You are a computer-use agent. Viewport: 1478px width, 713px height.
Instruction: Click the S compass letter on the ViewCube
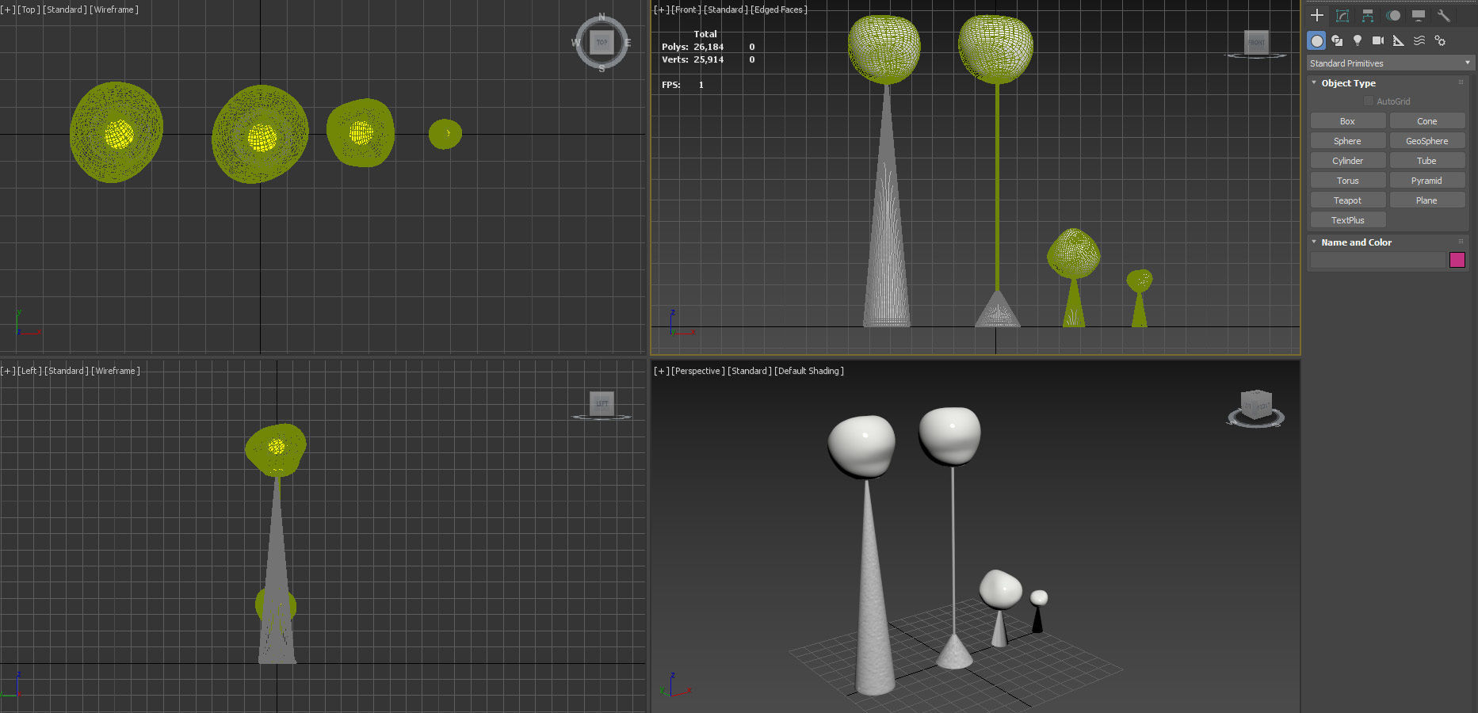point(602,69)
